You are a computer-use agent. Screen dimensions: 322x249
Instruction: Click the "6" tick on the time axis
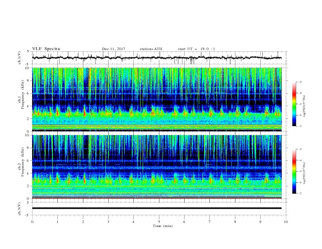click(x=184, y=222)
